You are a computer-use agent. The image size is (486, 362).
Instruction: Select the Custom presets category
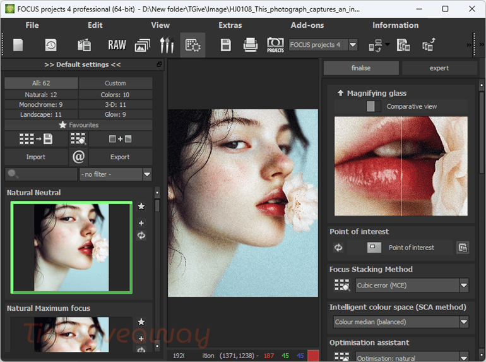[116, 83]
